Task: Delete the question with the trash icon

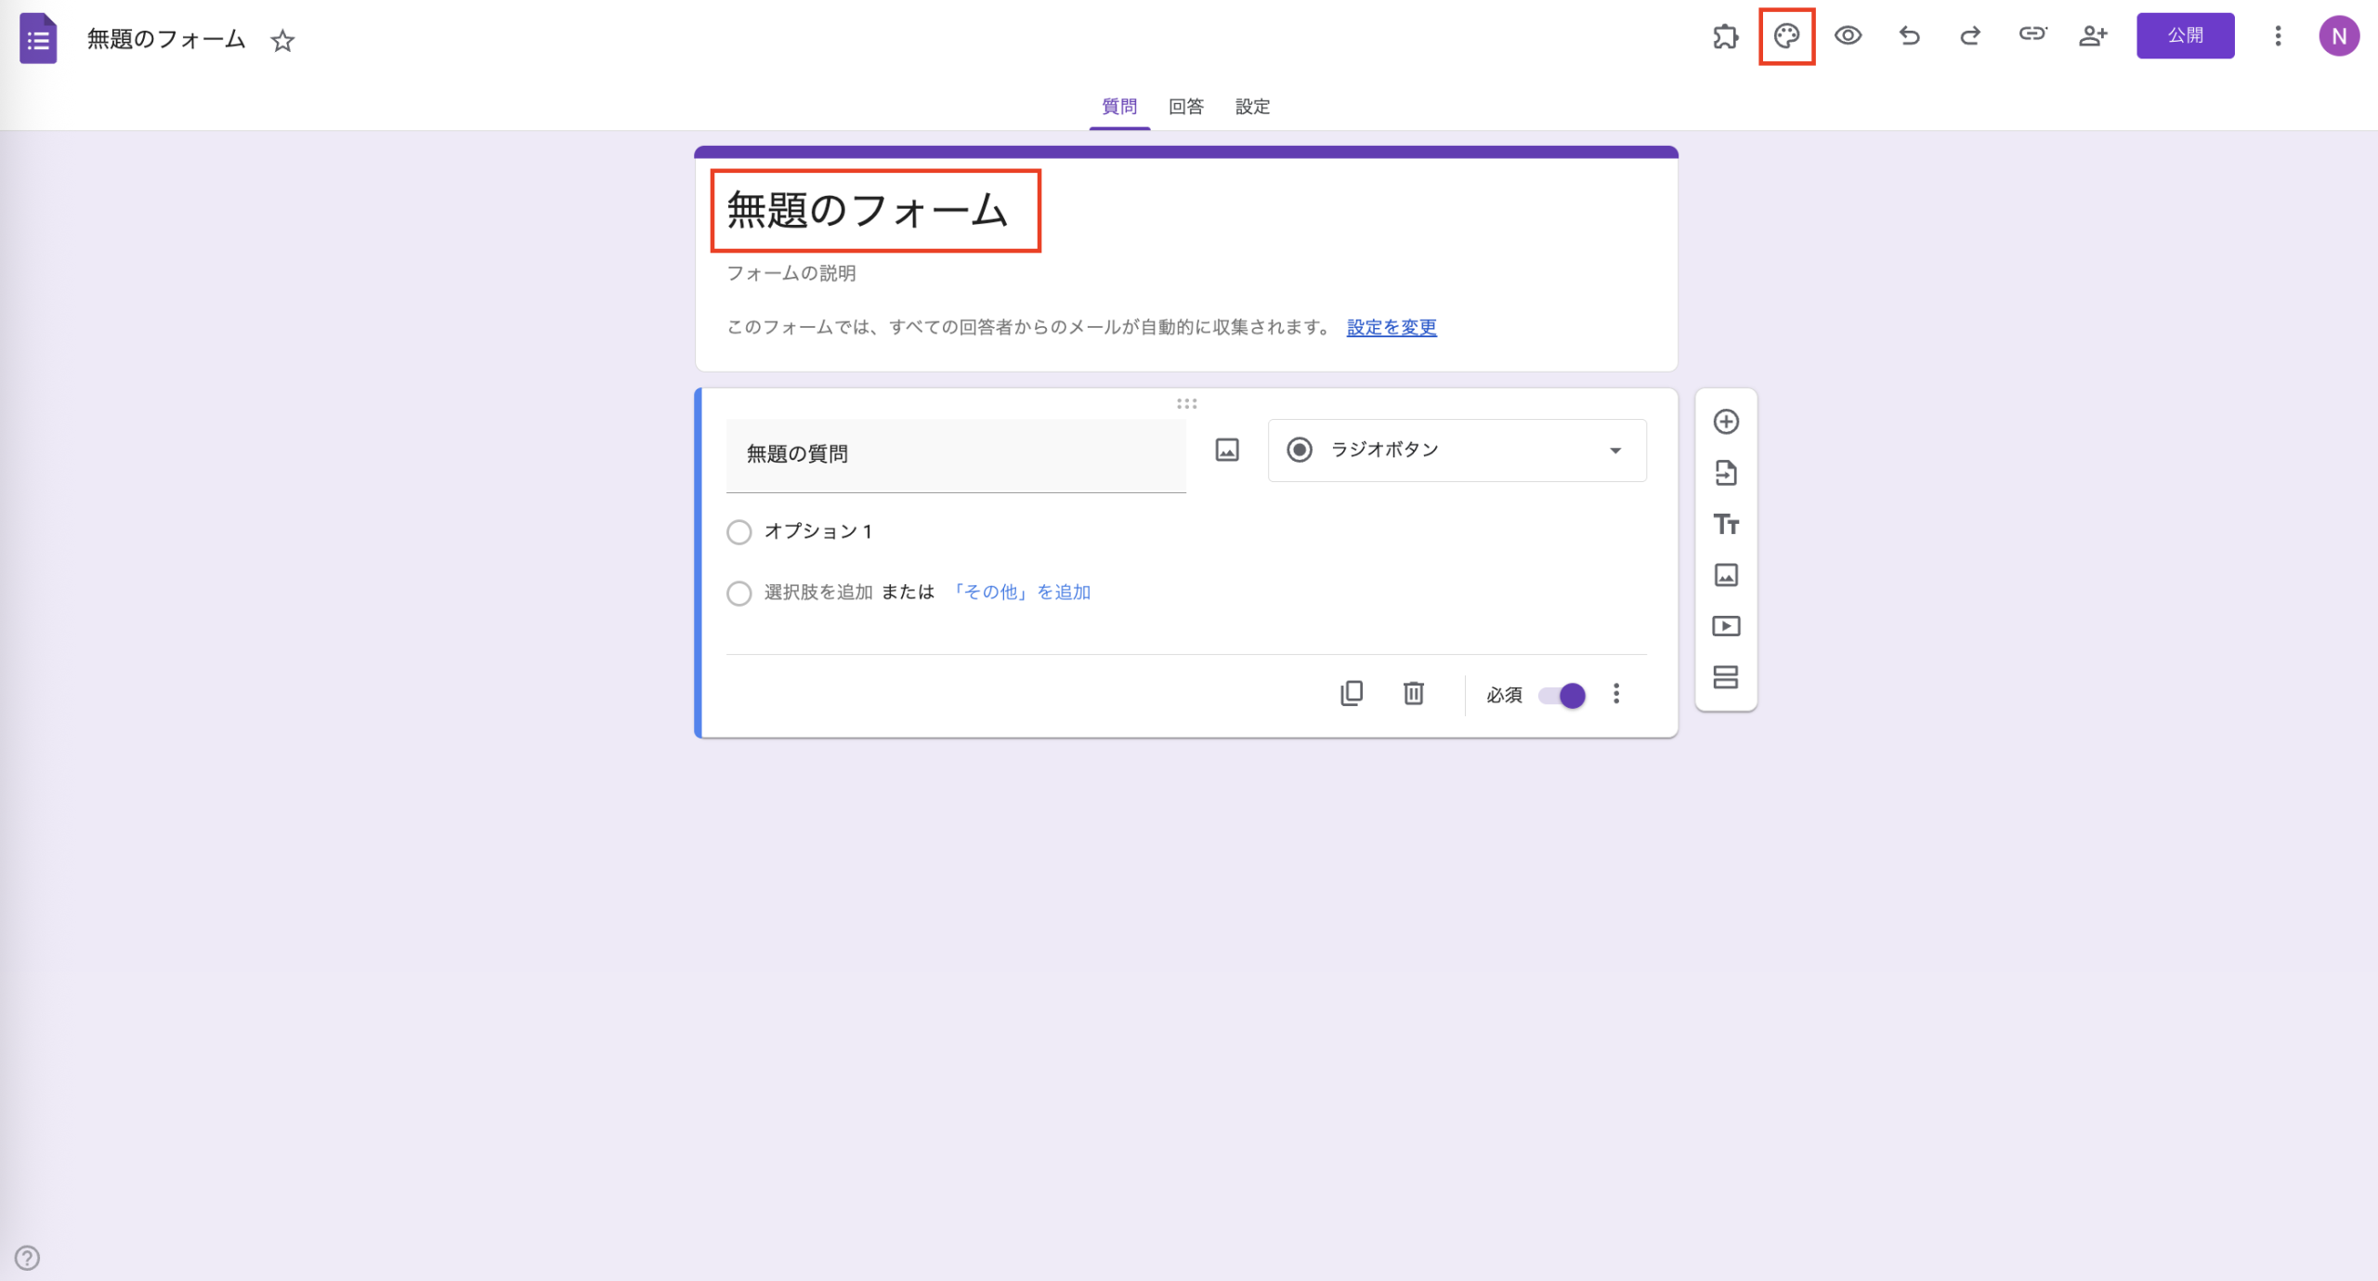Action: [1413, 694]
